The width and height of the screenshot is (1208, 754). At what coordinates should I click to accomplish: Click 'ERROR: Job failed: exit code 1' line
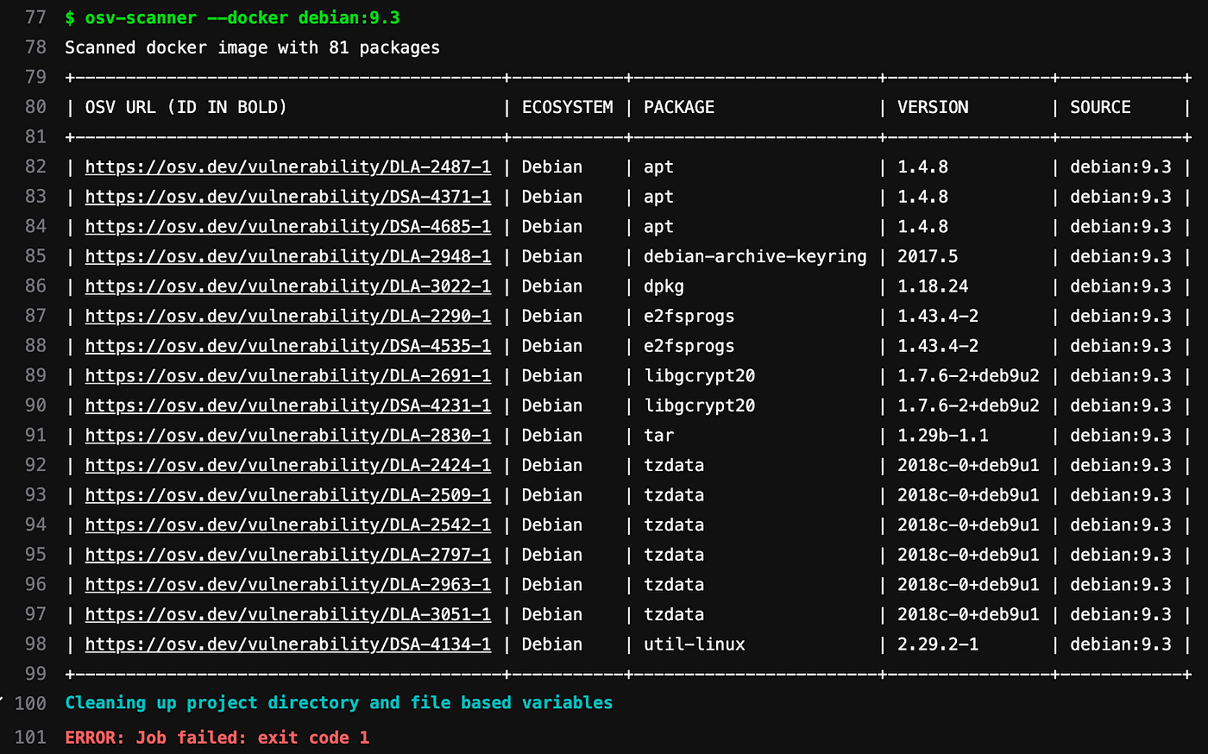[x=217, y=738]
